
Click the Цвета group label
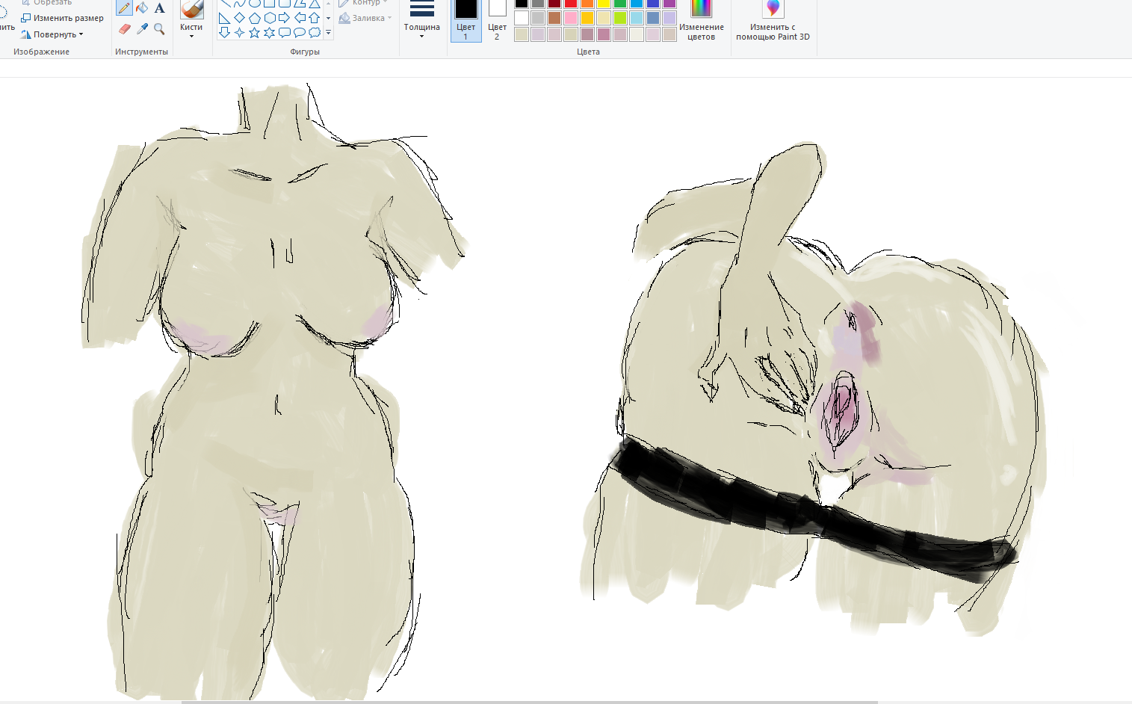click(588, 52)
